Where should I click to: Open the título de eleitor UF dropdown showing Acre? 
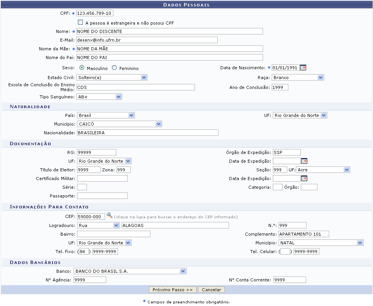[323, 170]
